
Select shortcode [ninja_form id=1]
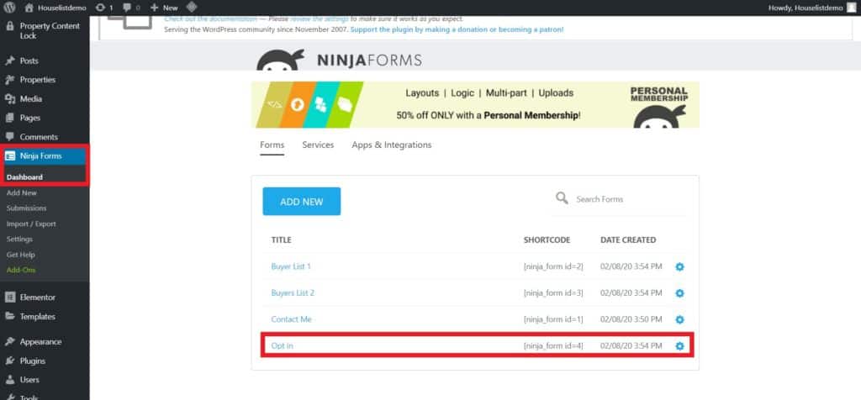[553, 319]
